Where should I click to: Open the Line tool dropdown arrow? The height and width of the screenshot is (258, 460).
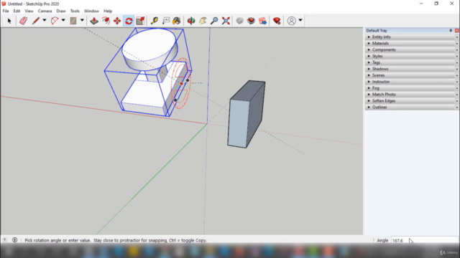45,21
